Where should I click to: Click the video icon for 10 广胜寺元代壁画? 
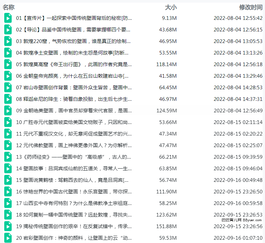tap(8, 122)
